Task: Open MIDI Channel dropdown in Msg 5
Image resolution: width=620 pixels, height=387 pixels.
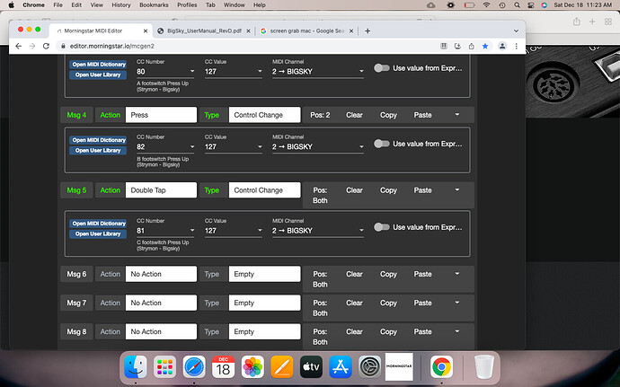Action: [x=318, y=231]
